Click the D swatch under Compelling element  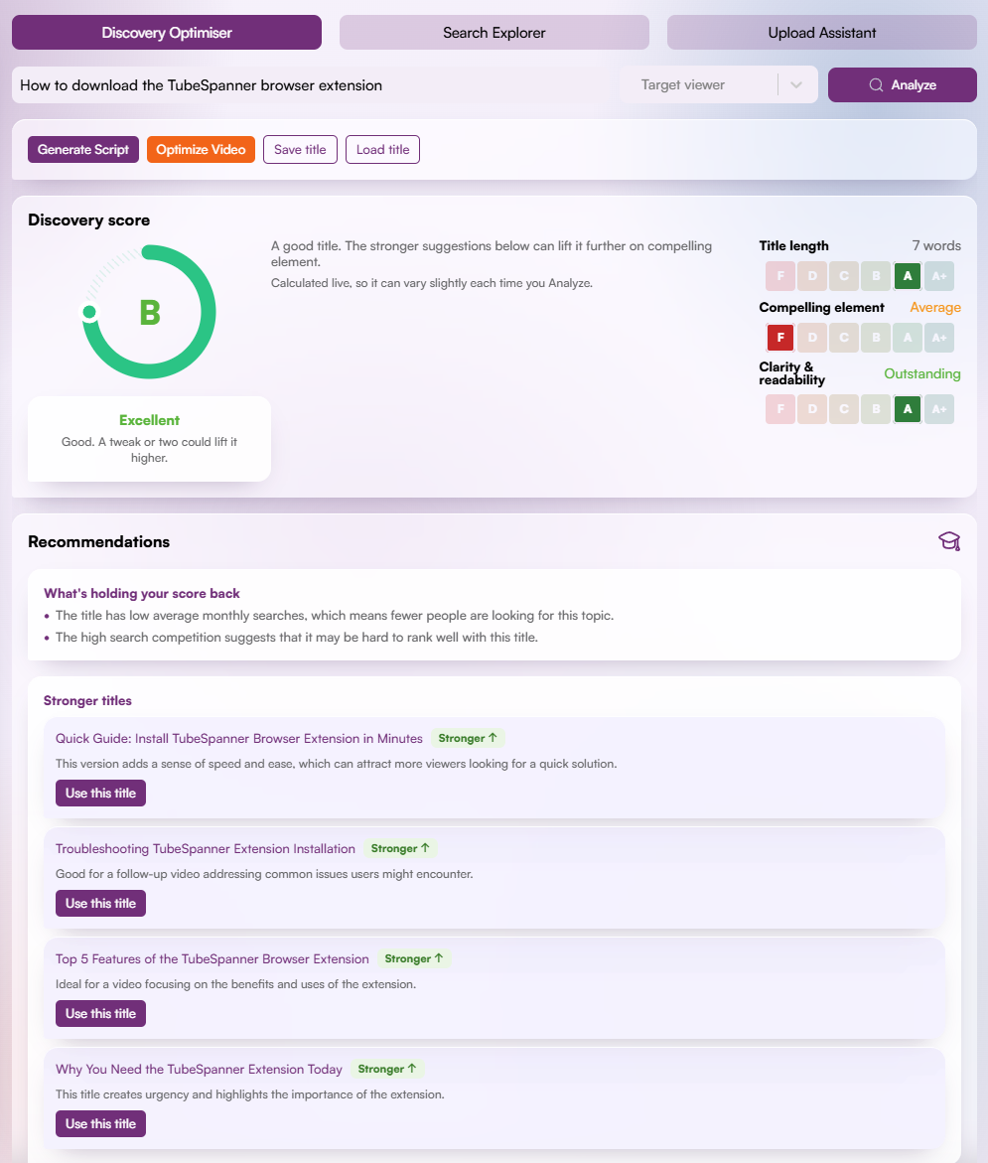coord(812,338)
